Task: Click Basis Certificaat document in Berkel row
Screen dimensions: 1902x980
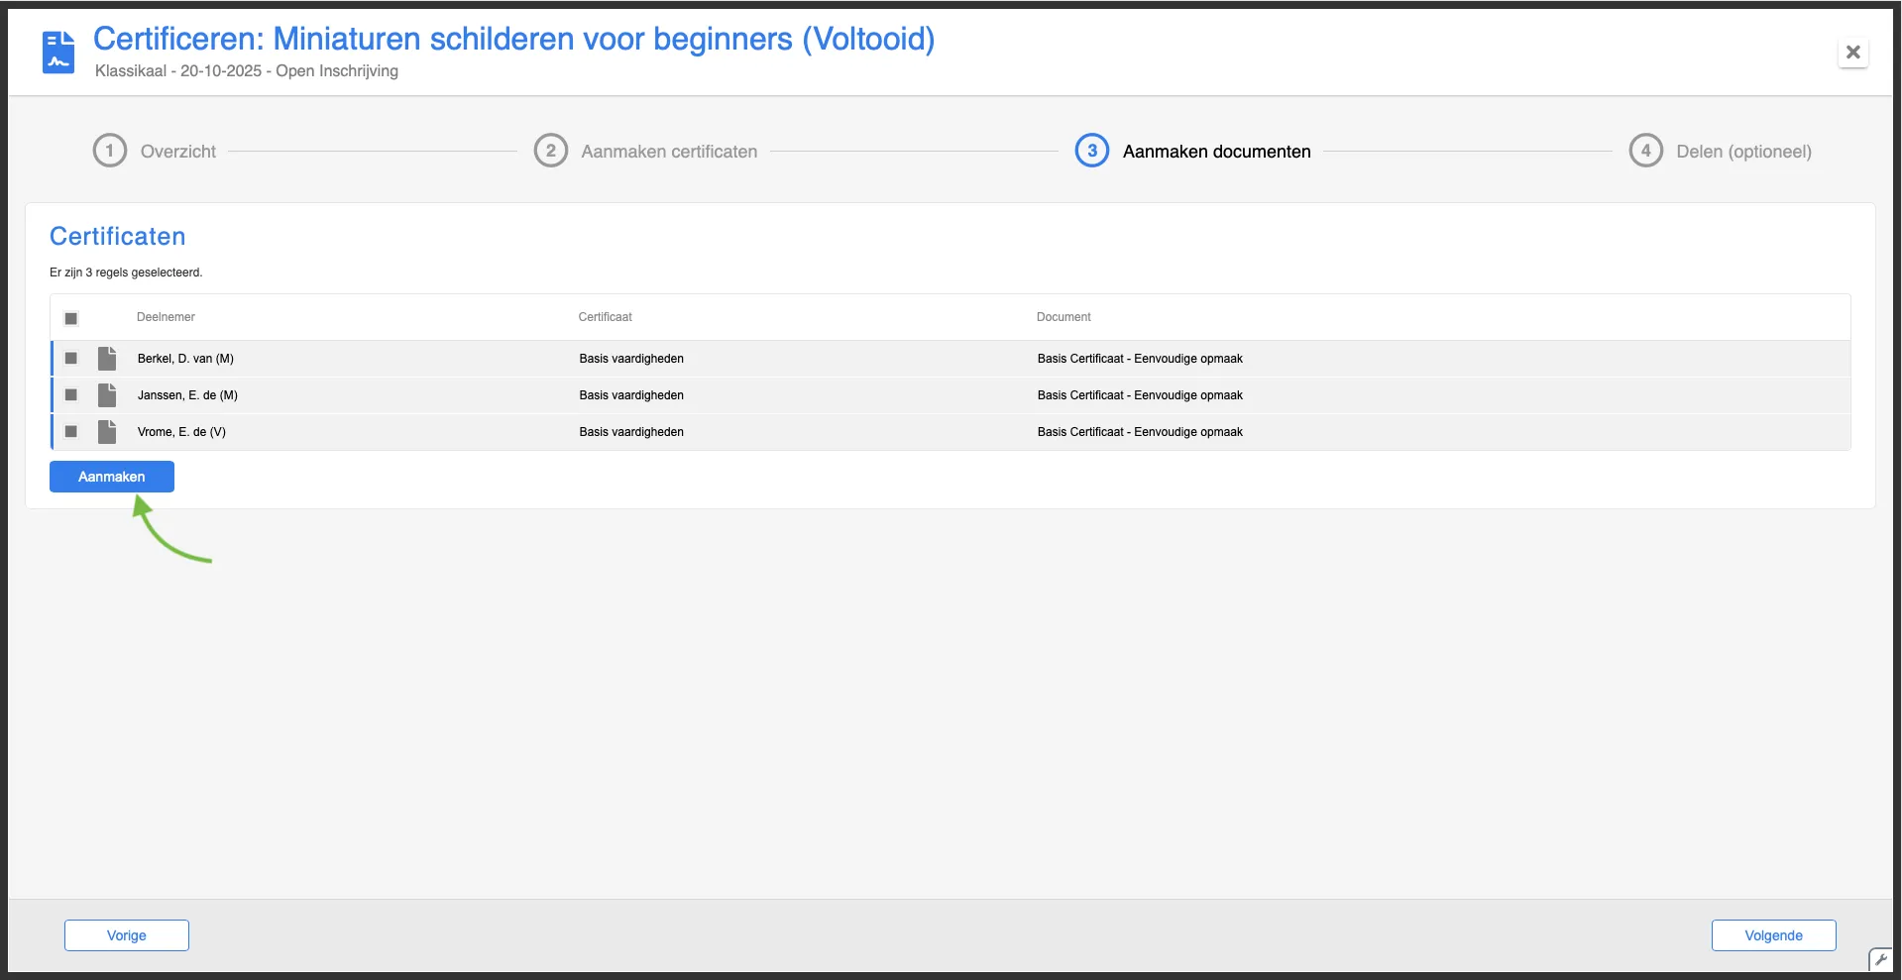Action: (1140, 359)
